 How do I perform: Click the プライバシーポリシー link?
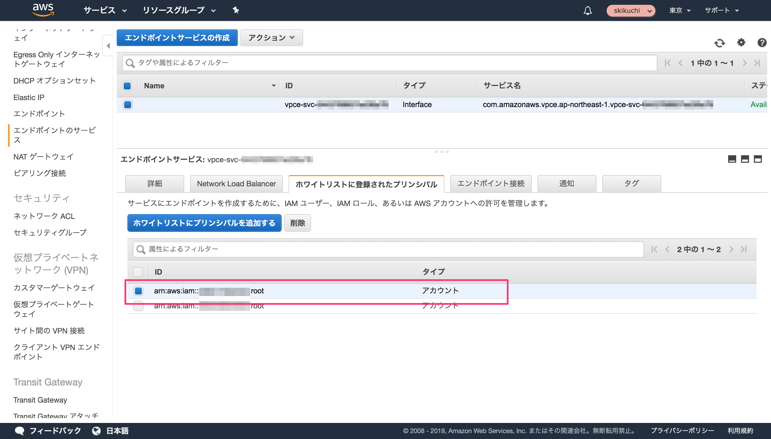(x=683, y=430)
